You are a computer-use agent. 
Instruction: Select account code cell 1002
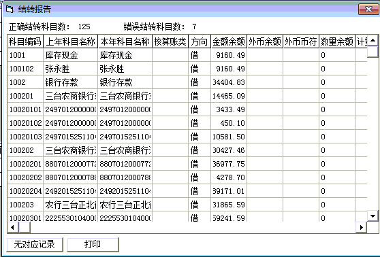click(x=25, y=82)
